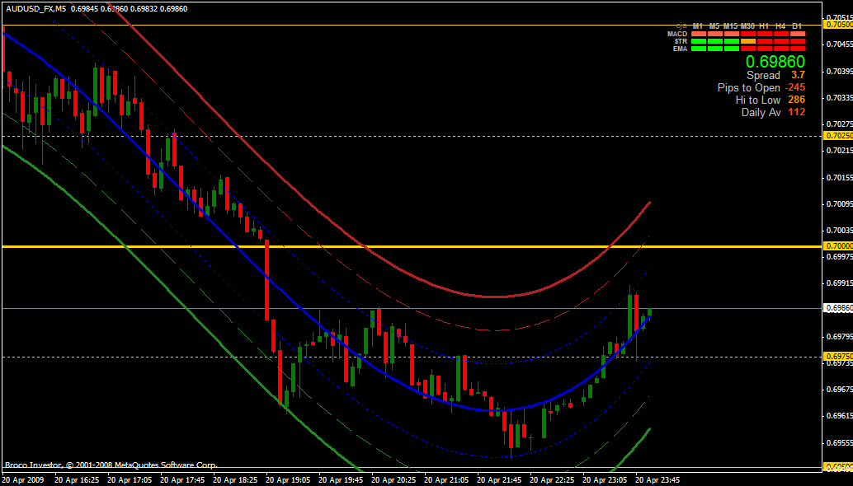The width and height of the screenshot is (853, 486).
Task: Click the large green 0.69860 price readout
Action: pyautogui.click(x=775, y=61)
